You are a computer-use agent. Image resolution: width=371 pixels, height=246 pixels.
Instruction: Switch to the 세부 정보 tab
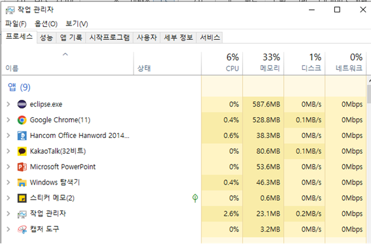tap(179, 37)
